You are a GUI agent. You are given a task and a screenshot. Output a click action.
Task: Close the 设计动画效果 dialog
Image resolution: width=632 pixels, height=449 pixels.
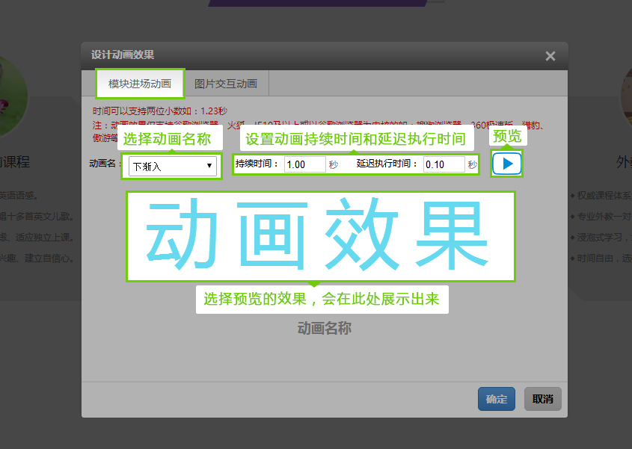tap(550, 56)
